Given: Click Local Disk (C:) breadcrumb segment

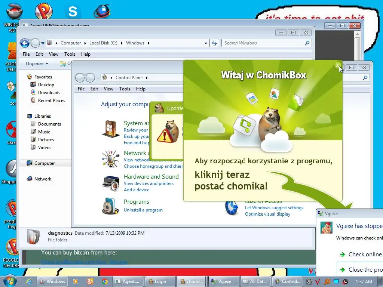Looking at the screenshot, I should [103, 43].
